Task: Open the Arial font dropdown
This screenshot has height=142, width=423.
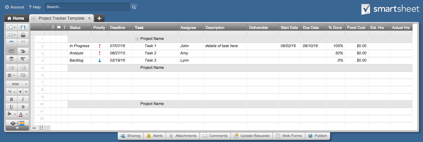Action: click(17, 84)
